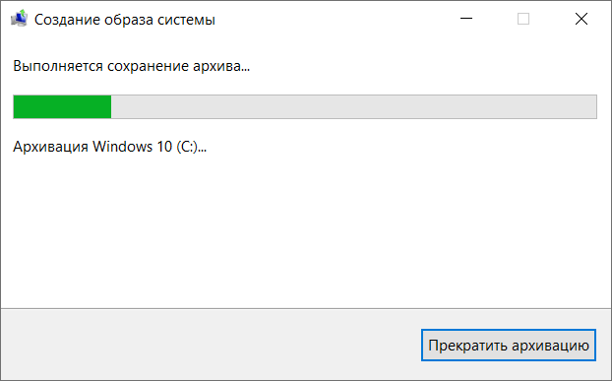Click the window title Создание образа системы
The height and width of the screenshot is (381, 612).
pos(125,20)
